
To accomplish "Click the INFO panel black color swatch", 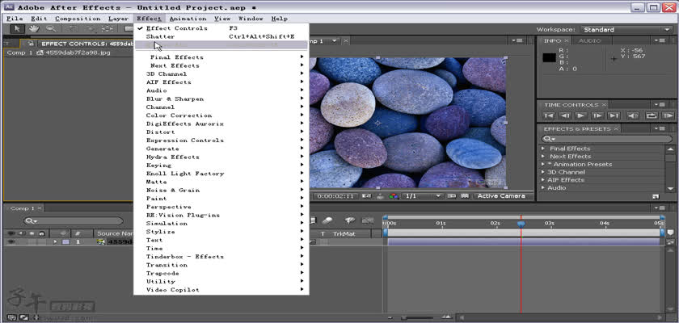I will (550, 57).
